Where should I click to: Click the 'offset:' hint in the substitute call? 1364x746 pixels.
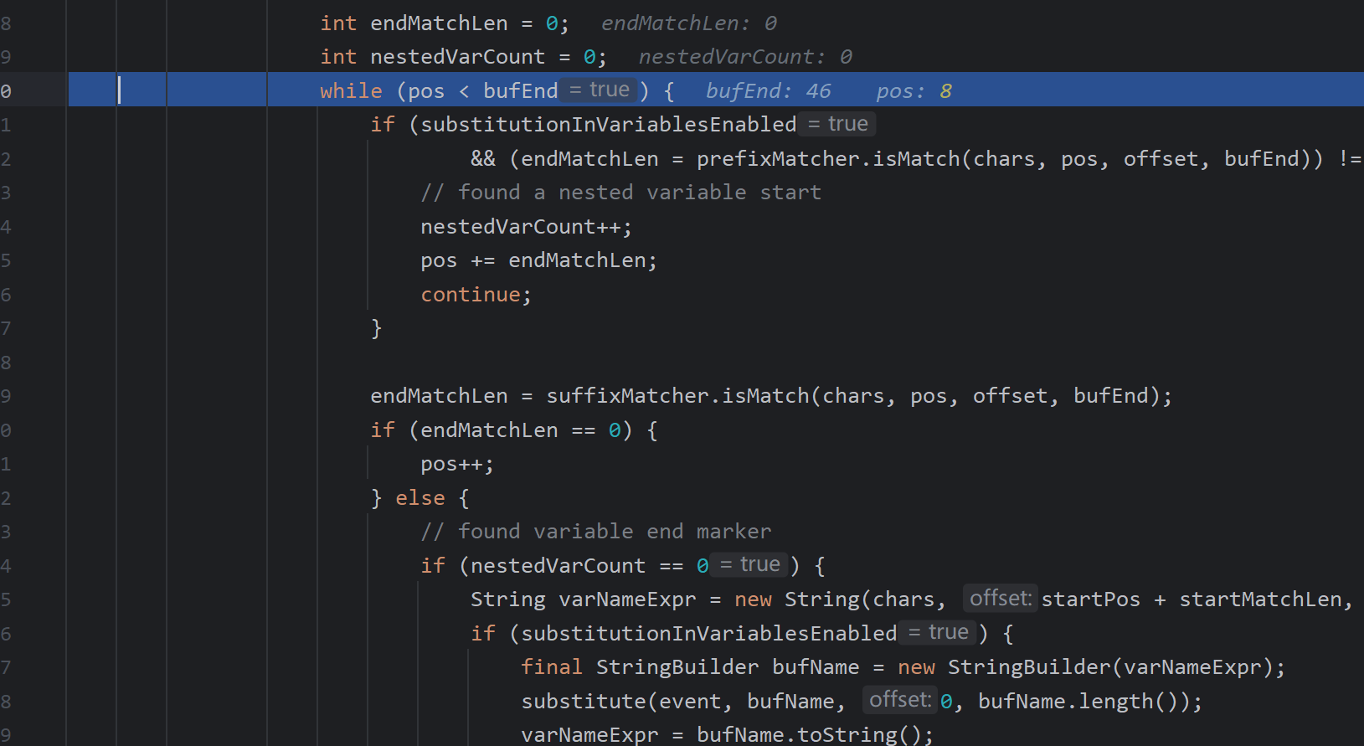coord(899,700)
